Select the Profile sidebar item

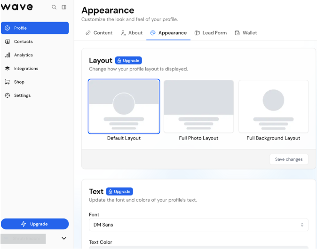tap(35, 28)
